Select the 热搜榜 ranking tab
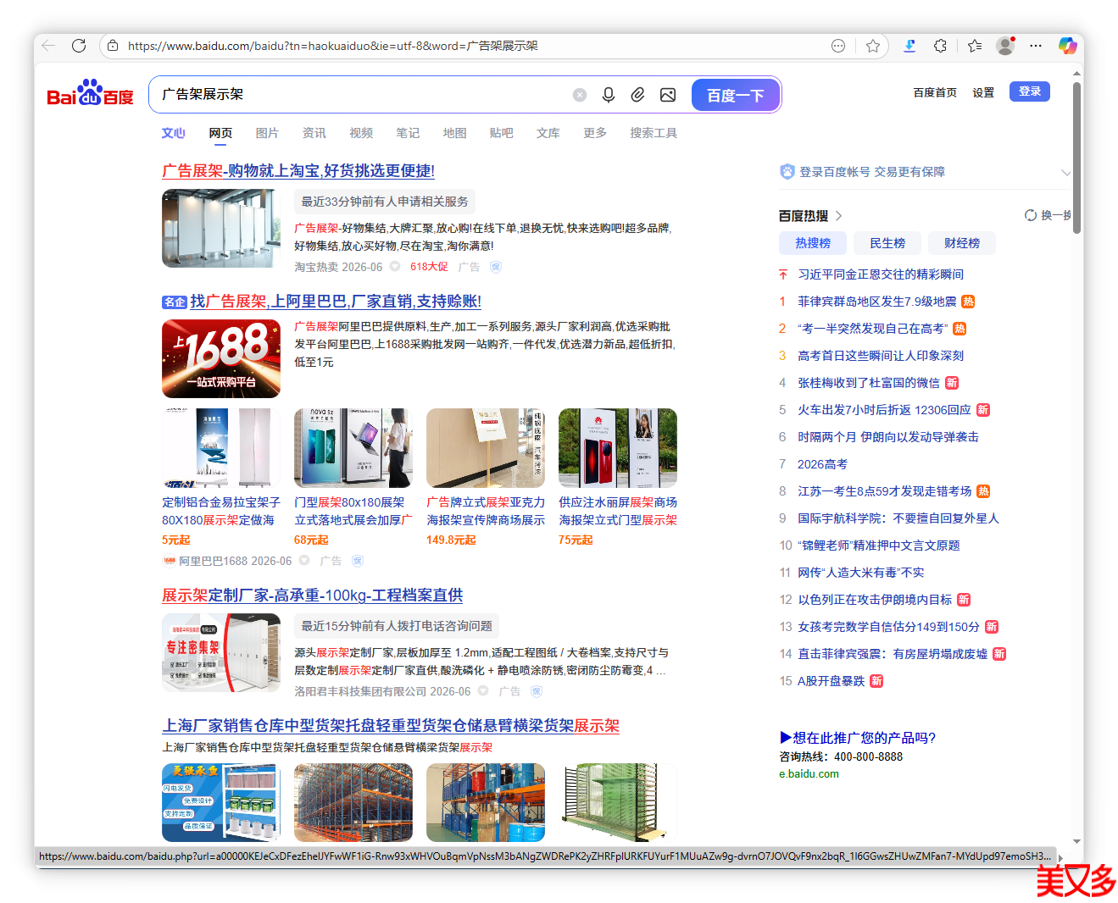 813,243
